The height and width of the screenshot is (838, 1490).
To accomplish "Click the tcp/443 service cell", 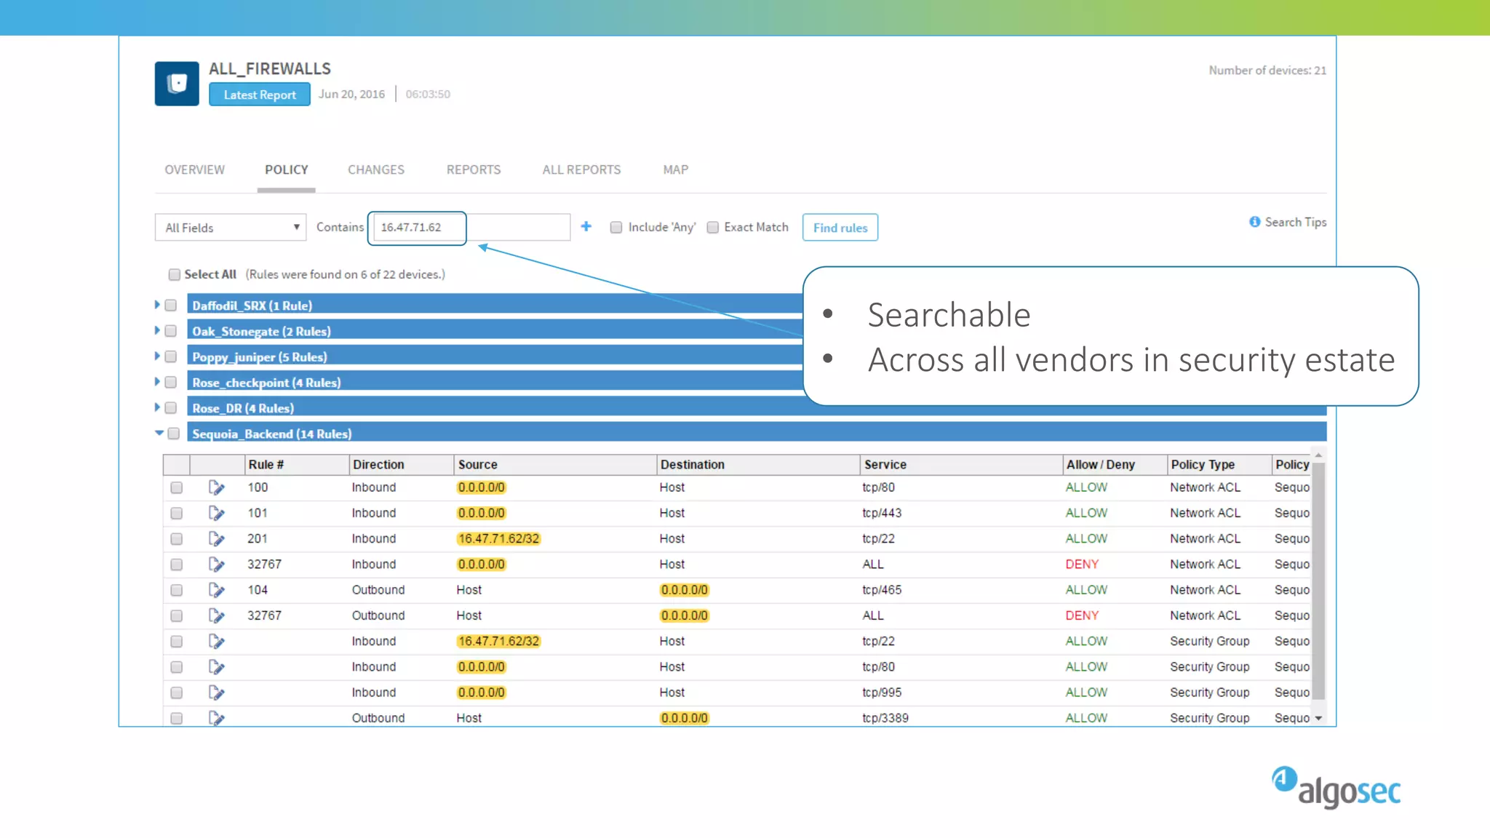I will tap(882, 513).
